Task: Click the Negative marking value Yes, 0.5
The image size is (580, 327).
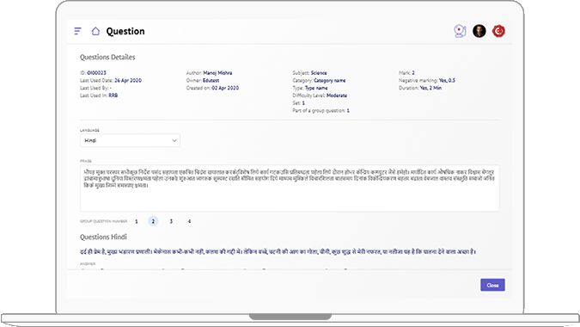Action: click(x=447, y=80)
